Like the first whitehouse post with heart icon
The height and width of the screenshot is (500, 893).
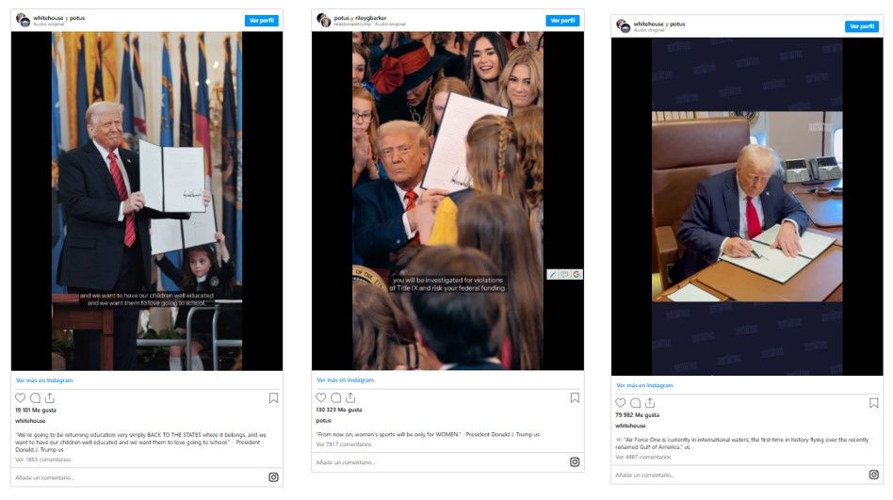coord(21,397)
